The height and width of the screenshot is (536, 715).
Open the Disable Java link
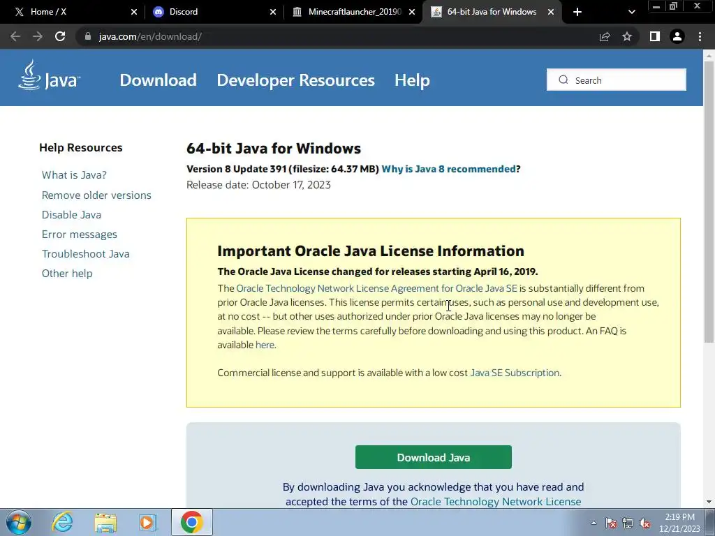71,215
